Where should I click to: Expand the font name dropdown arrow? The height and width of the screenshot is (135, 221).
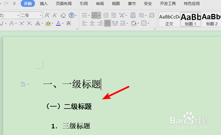(18, 15)
